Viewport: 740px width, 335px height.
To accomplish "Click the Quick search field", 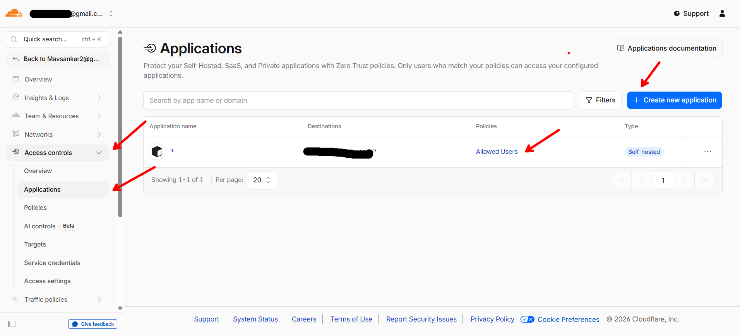I will click(x=57, y=39).
